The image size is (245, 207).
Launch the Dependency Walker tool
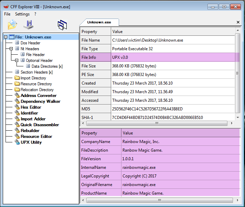[x=40, y=101]
